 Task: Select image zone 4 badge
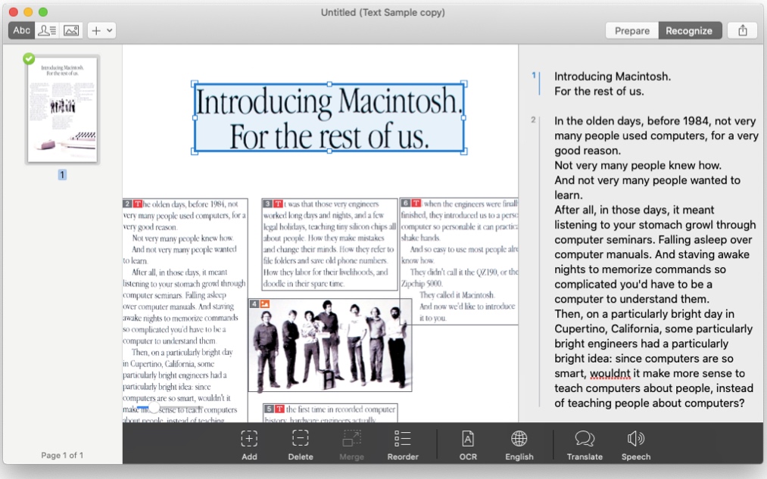[x=254, y=304]
